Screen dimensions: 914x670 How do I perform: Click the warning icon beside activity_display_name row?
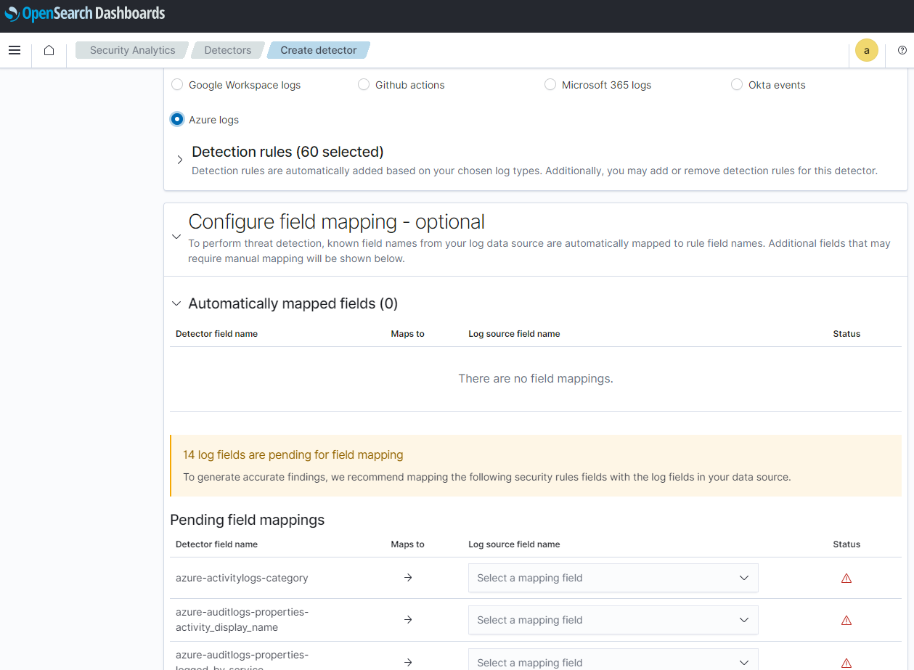pos(846,620)
